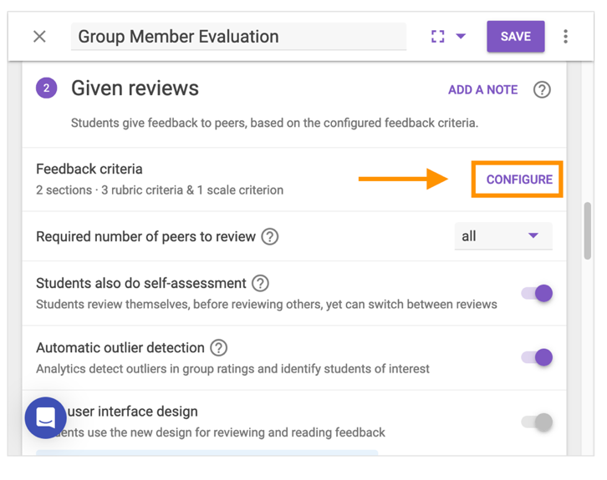Enable the new user interface design
The width and height of the screenshot is (607, 480).
[537, 422]
